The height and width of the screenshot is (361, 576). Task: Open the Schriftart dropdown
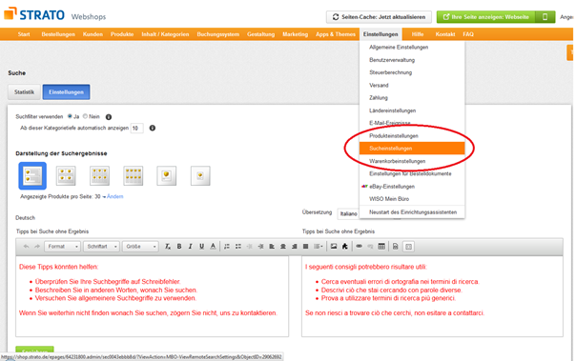point(101,247)
